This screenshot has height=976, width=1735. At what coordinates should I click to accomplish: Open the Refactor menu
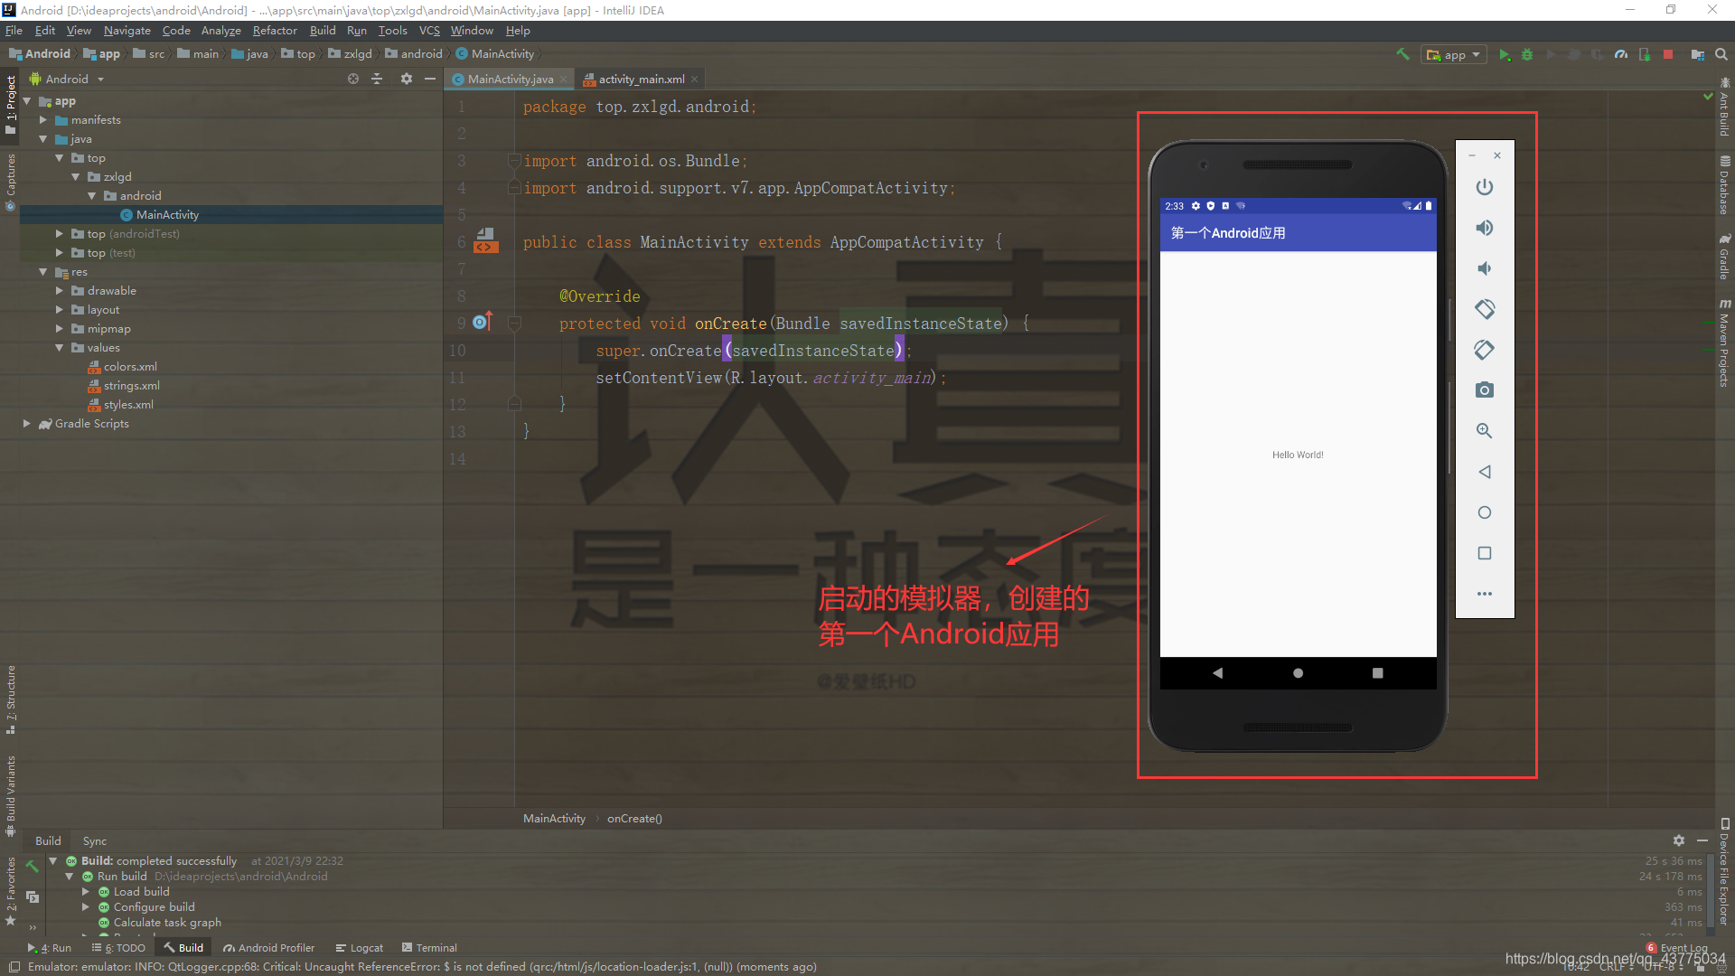pos(274,31)
